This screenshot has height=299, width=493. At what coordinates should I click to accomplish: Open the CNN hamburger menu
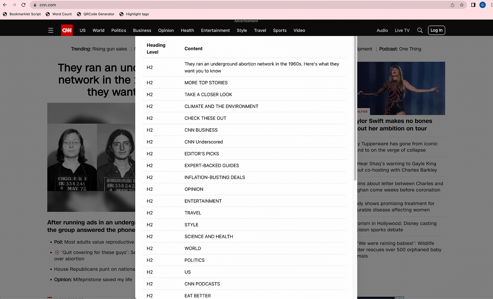tap(51, 30)
